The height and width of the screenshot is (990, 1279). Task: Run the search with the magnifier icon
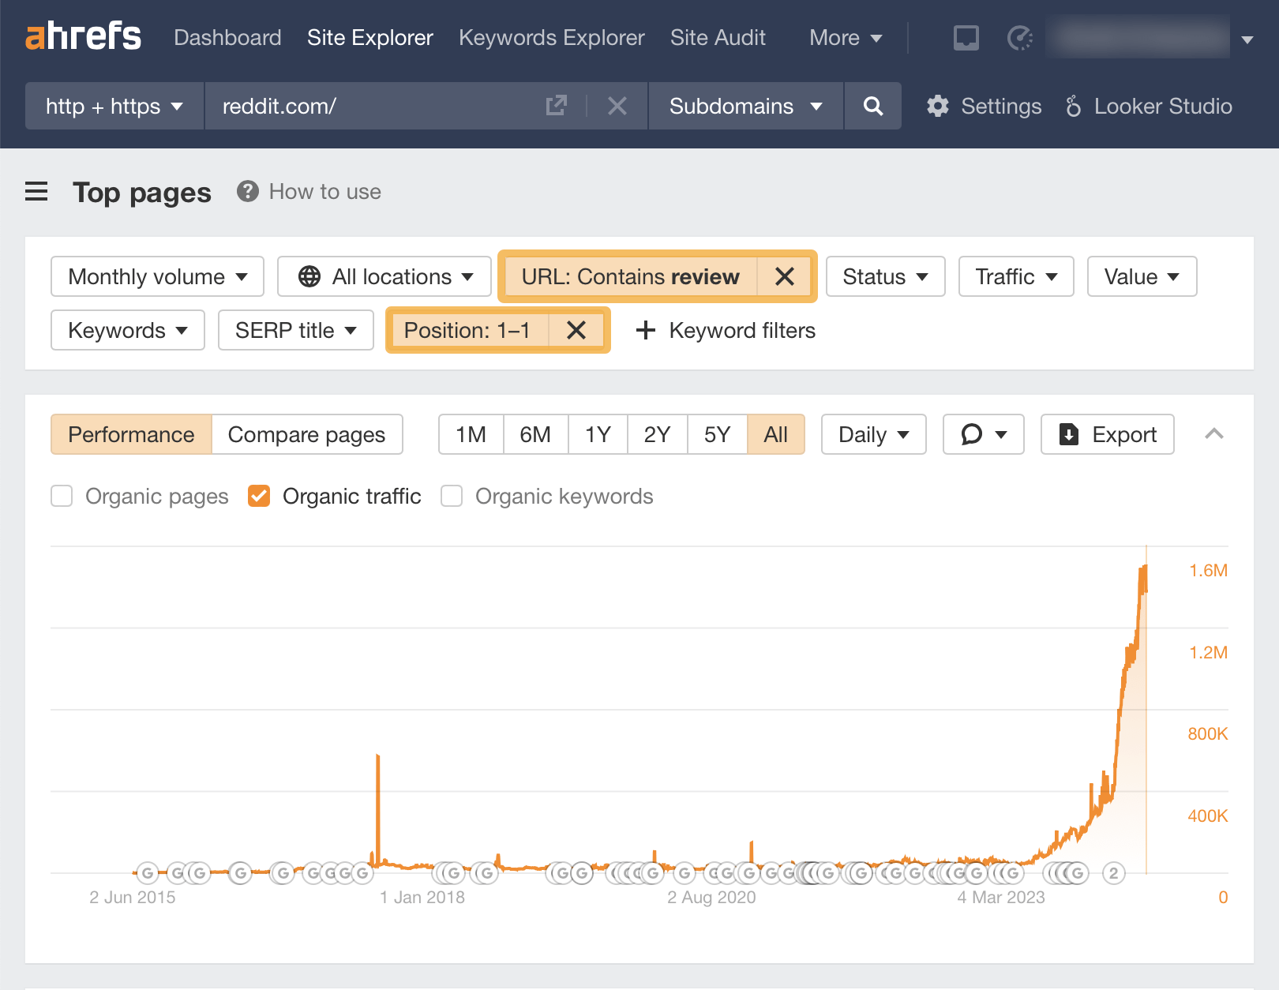click(873, 106)
